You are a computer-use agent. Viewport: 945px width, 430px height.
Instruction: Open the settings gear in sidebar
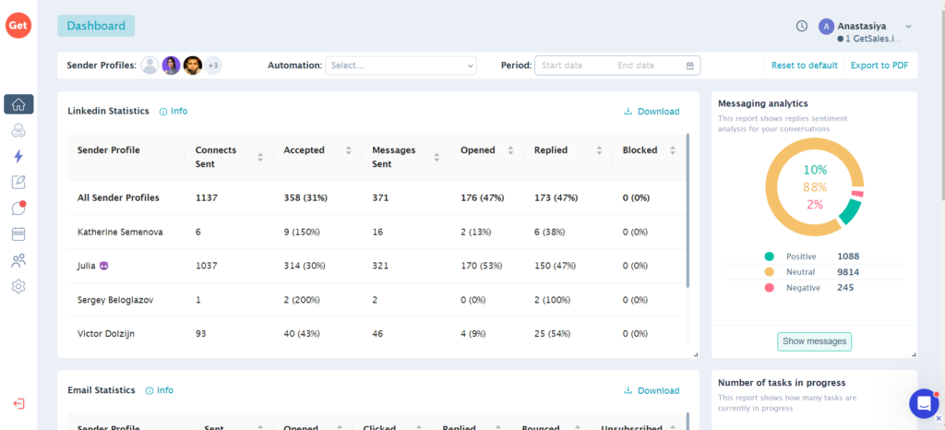(x=18, y=287)
